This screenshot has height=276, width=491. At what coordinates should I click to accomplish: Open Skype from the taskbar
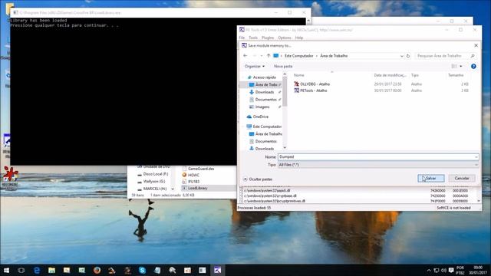142,270
